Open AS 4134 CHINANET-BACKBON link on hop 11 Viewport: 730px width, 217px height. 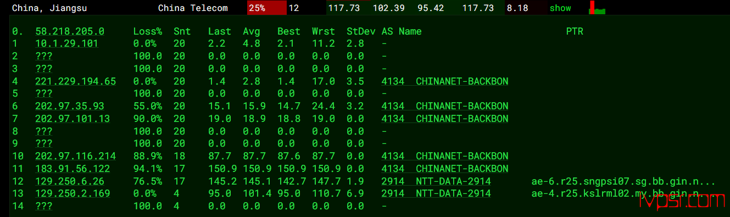pos(445,169)
